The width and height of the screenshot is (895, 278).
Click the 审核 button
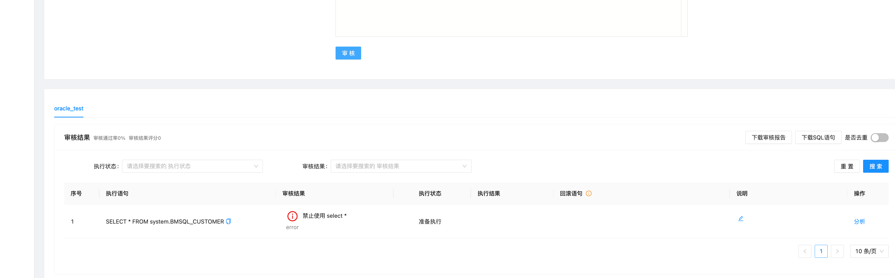coord(348,53)
